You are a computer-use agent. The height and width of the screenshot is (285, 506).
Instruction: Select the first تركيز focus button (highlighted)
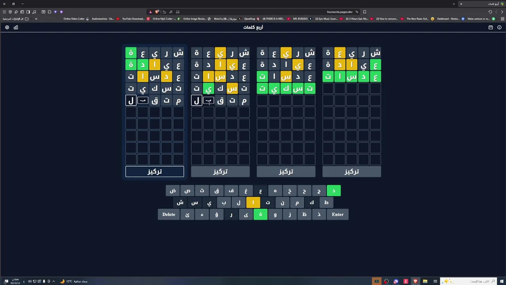tap(155, 171)
